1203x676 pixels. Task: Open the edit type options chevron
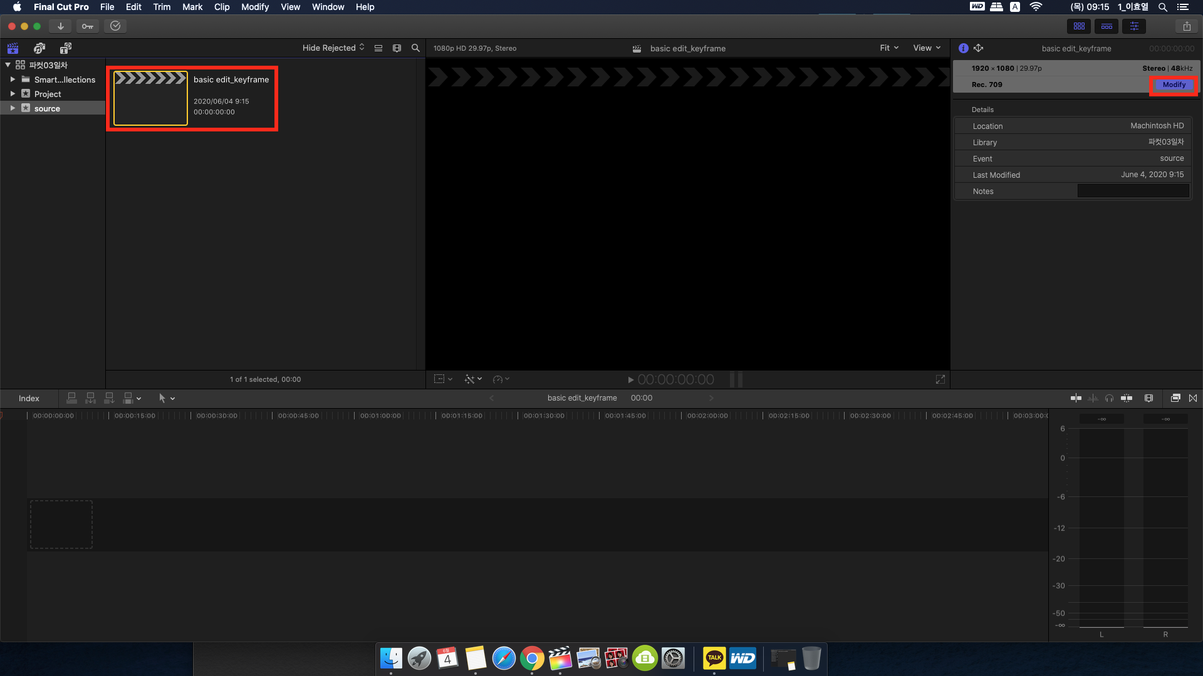[x=138, y=399]
